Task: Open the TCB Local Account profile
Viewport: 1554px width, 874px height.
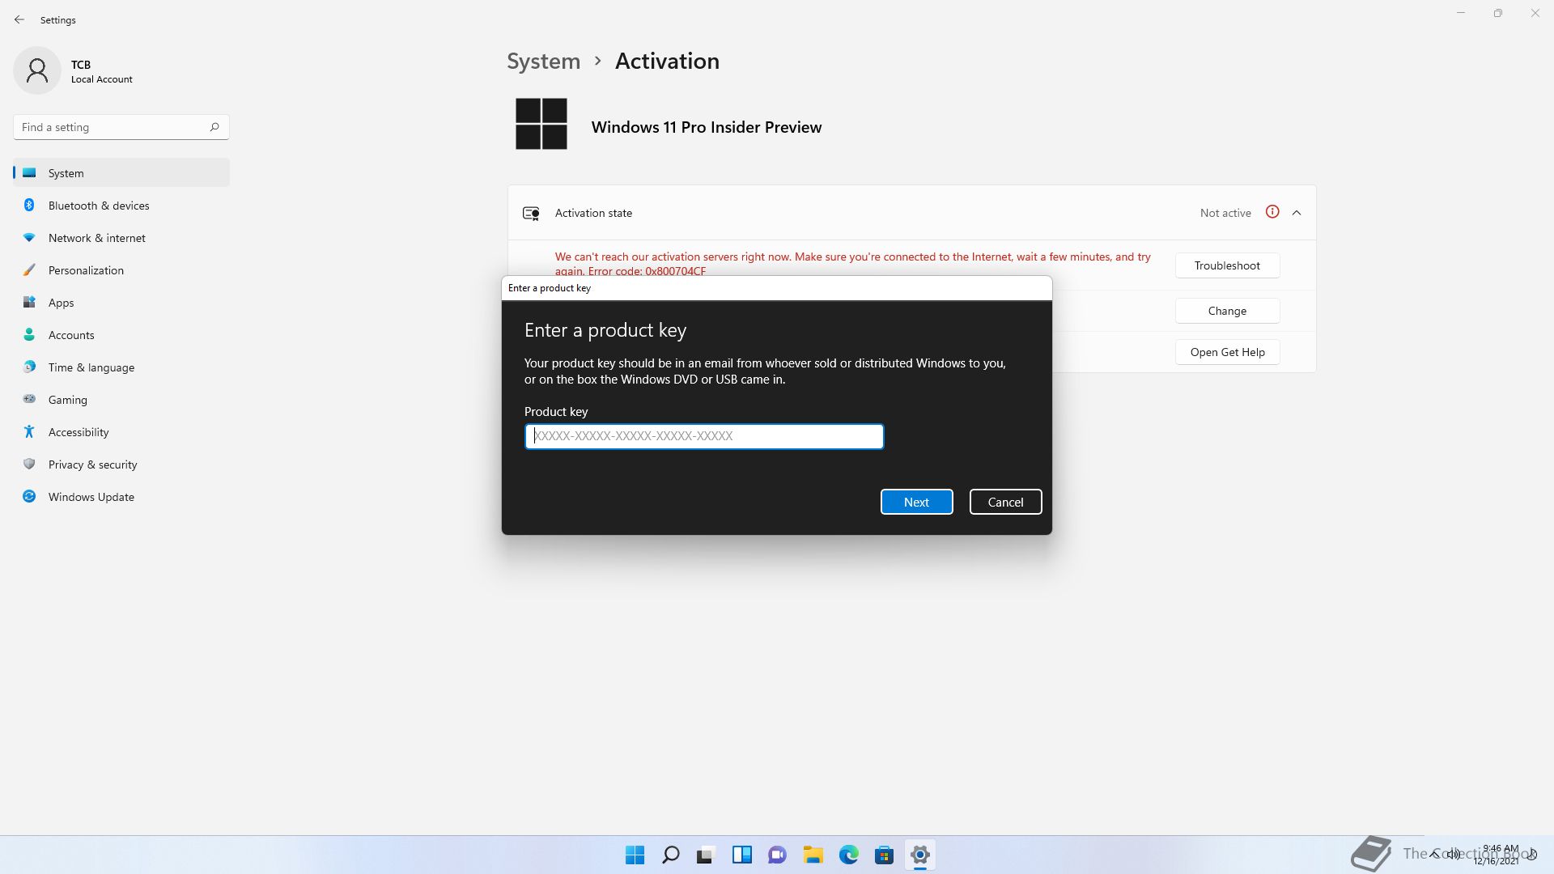Action: coord(73,71)
